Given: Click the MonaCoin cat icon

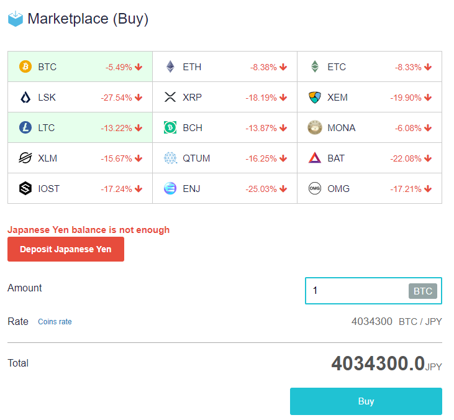Looking at the screenshot, I should (315, 127).
